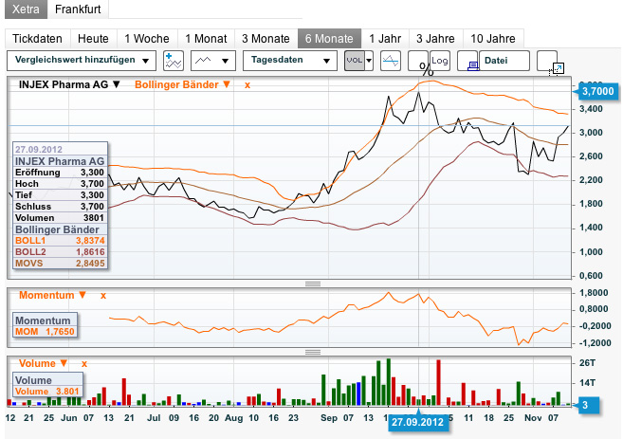
Task: Click the 3,000 price axis label
Action: [591, 133]
